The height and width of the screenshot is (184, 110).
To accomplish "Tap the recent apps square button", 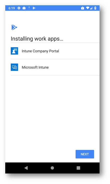I will coord(78,168).
